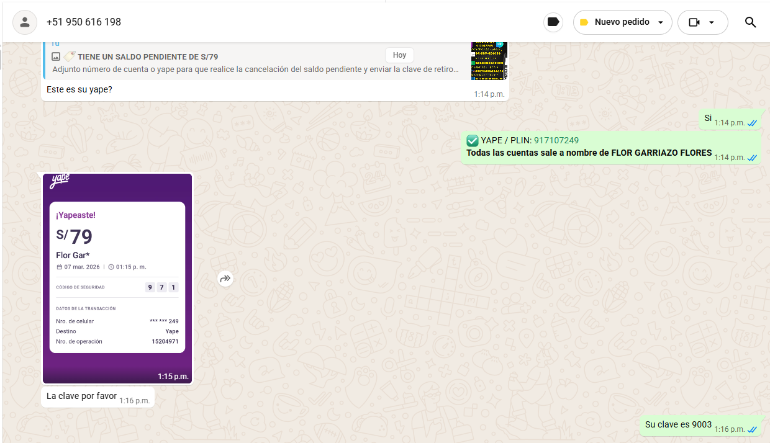Click the 'La clave por favor' message bubble
Image resolution: width=770 pixels, height=443 pixels.
click(x=81, y=396)
